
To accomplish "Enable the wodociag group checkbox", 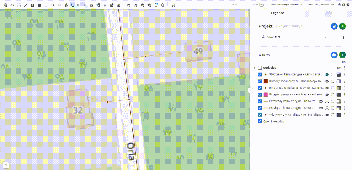I will tap(260, 68).
